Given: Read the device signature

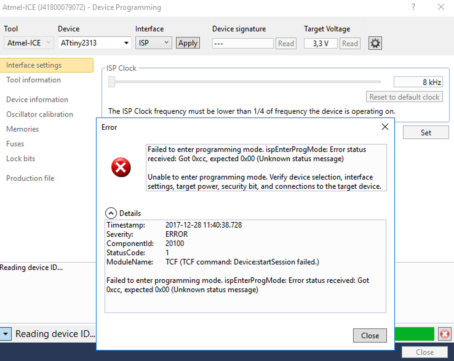Looking at the screenshot, I should point(286,43).
